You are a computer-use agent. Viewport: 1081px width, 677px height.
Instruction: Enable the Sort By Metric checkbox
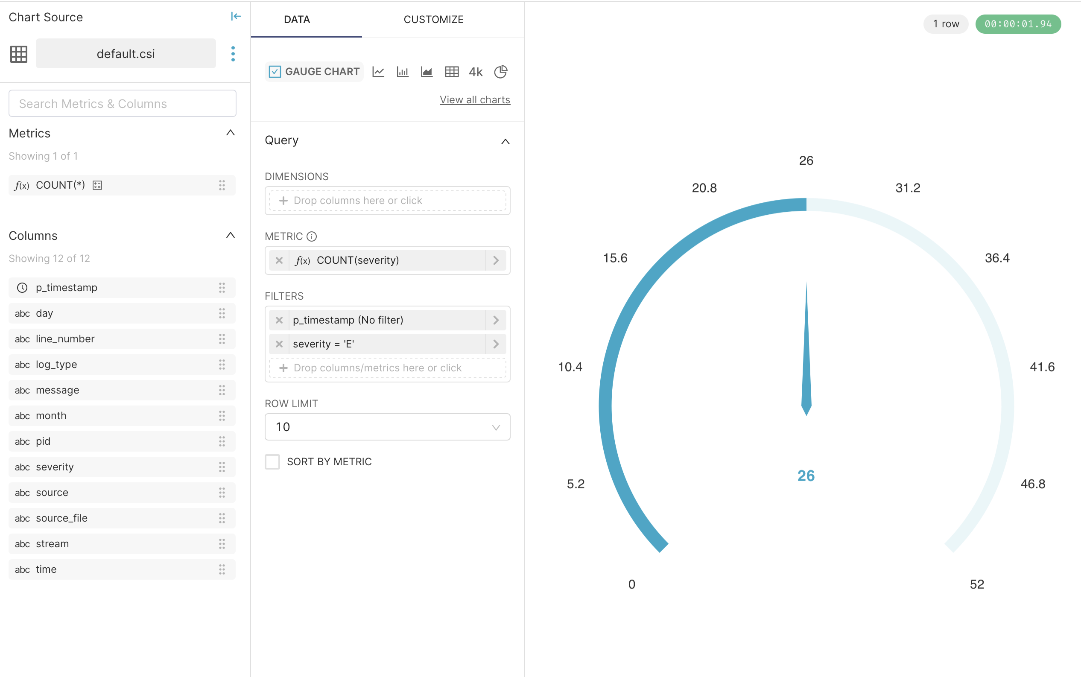coord(272,461)
